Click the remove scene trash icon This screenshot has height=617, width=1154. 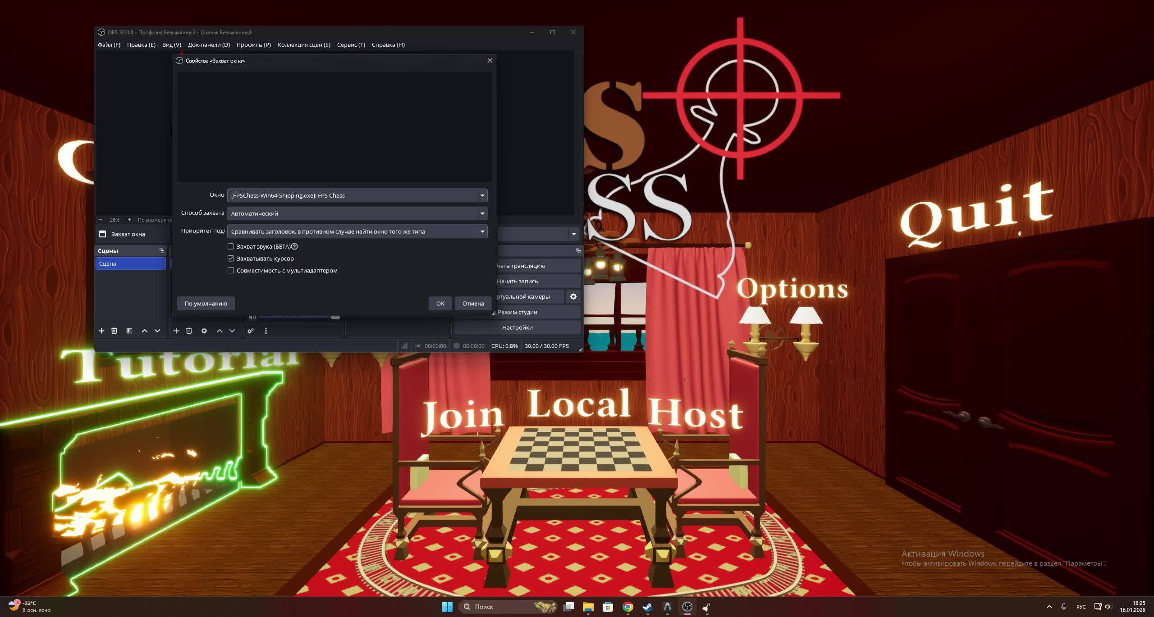(114, 331)
